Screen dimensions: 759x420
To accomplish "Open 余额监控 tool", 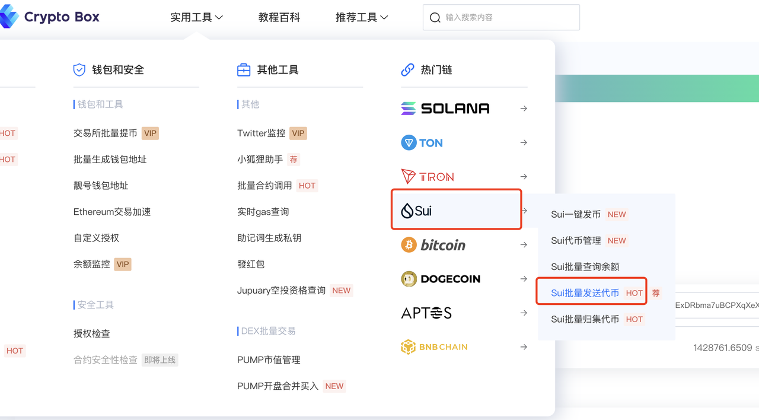I will click(92, 264).
